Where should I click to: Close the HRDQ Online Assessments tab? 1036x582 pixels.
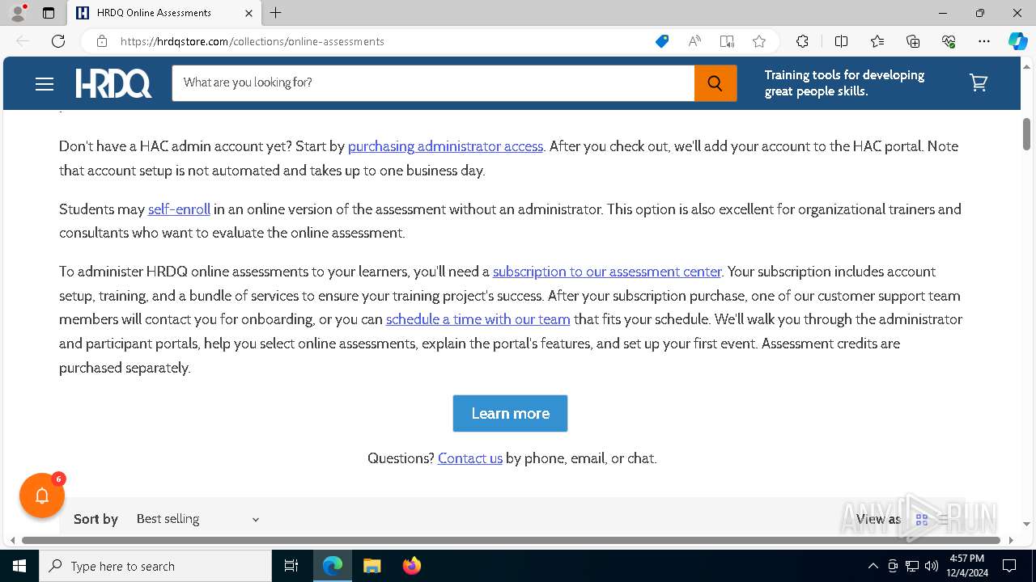click(x=248, y=13)
